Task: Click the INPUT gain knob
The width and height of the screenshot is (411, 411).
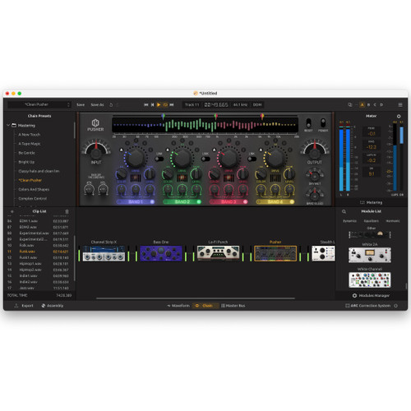Action: pyautogui.click(x=96, y=154)
